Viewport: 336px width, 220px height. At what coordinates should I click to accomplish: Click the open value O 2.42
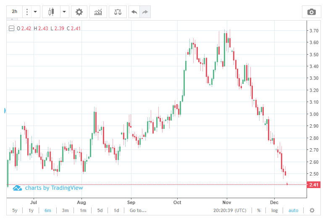24,29
